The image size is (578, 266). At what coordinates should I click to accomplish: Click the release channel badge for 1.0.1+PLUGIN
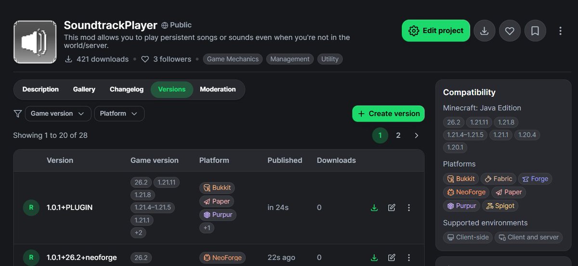[31, 208]
